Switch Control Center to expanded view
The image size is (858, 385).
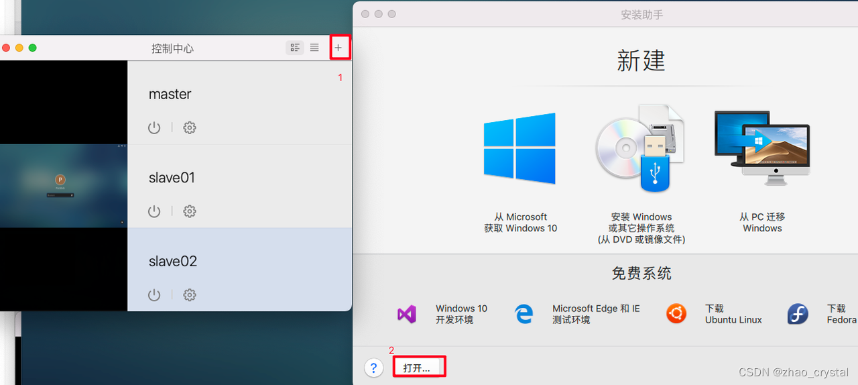coord(295,48)
